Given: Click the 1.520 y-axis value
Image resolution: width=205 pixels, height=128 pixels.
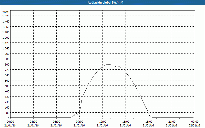Looking at the screenshot, I should 6,16.
